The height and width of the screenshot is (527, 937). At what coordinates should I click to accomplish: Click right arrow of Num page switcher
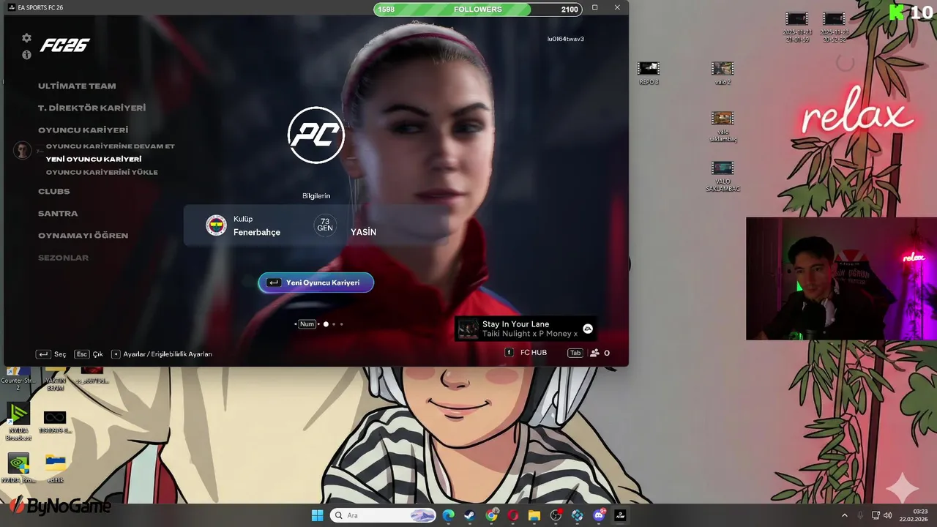click(318, 324)
